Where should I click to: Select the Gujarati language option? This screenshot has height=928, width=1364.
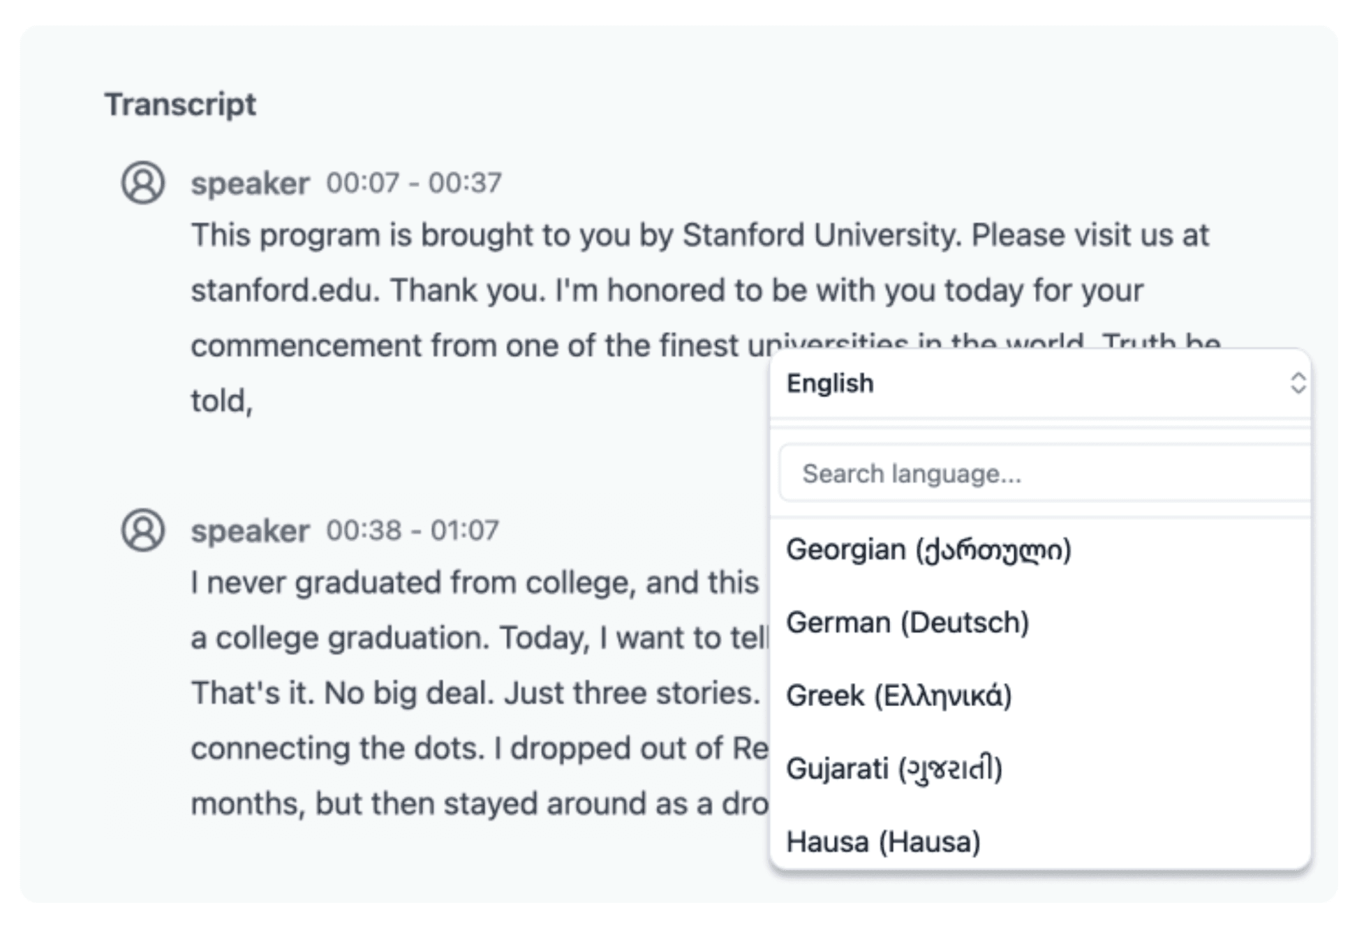[894, 769]
